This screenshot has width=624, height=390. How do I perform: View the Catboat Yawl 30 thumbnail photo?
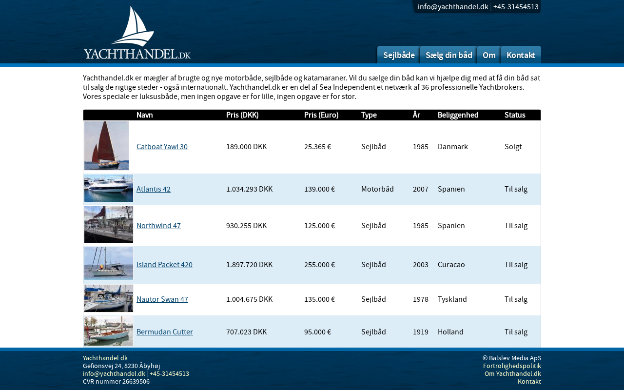(x=106, y=146)
